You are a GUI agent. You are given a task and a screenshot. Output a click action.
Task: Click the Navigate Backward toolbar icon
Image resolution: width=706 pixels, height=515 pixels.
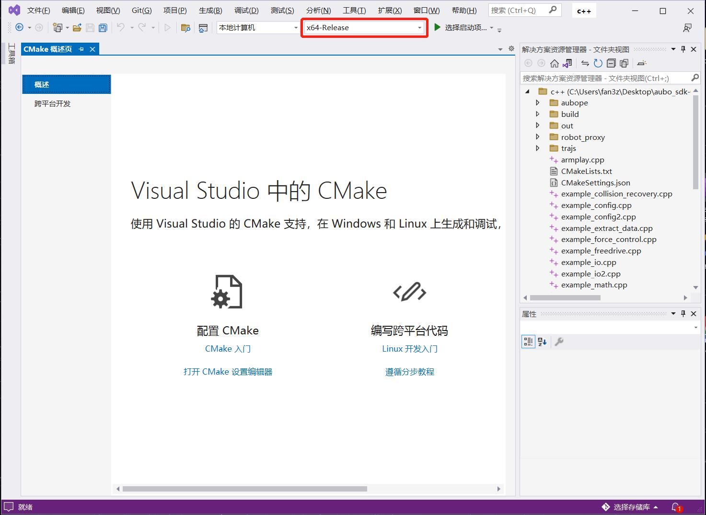[19, 28]
